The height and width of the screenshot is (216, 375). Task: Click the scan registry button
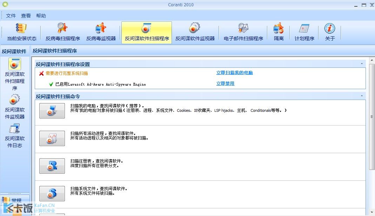52,166
